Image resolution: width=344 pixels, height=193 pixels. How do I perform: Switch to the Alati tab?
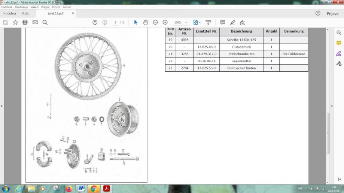(x=26, y=13)
